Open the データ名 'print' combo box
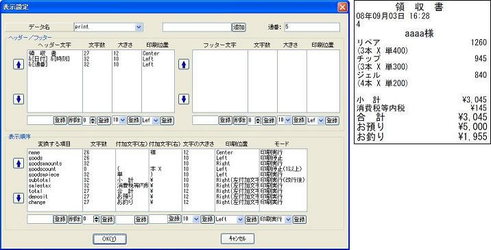 pos(139,27)
